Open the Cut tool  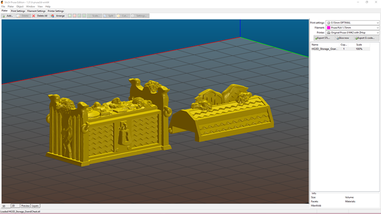point(123,16)
